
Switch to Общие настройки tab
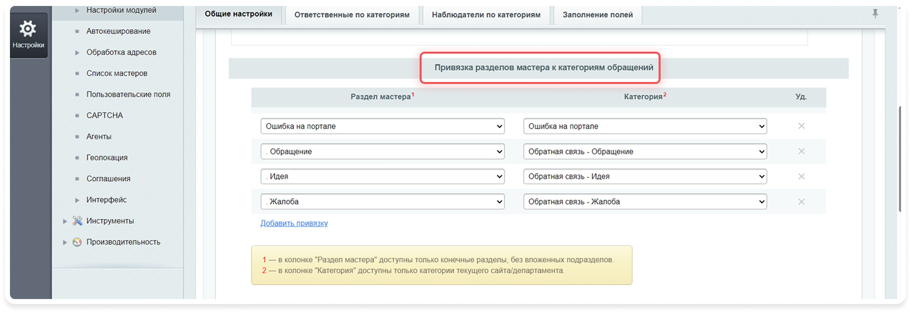pyautogui.click(x=238, y=14)
